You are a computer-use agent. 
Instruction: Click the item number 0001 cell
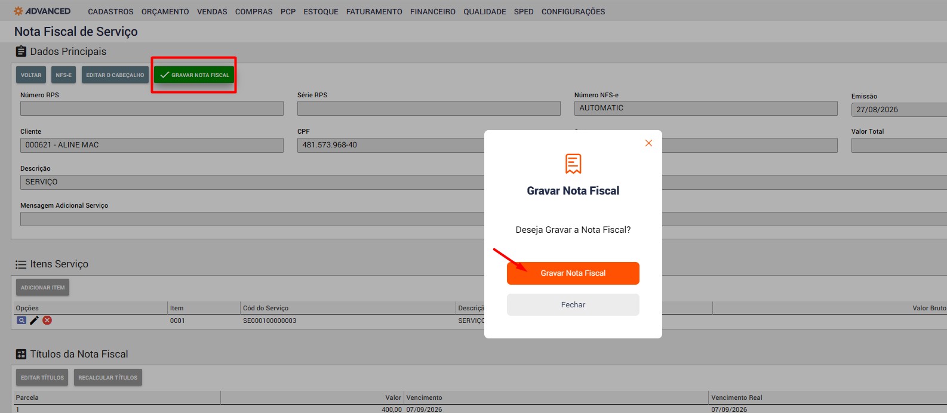(x=177, y=320)
